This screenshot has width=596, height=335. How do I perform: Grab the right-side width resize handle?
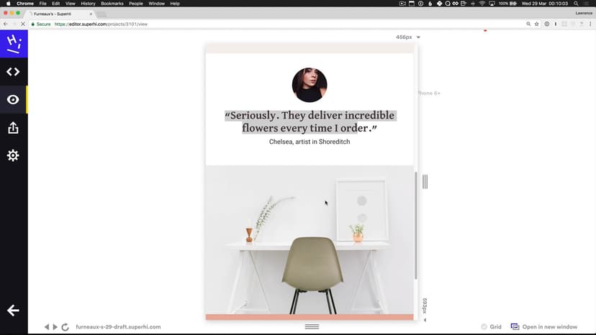tap(425, 182)
